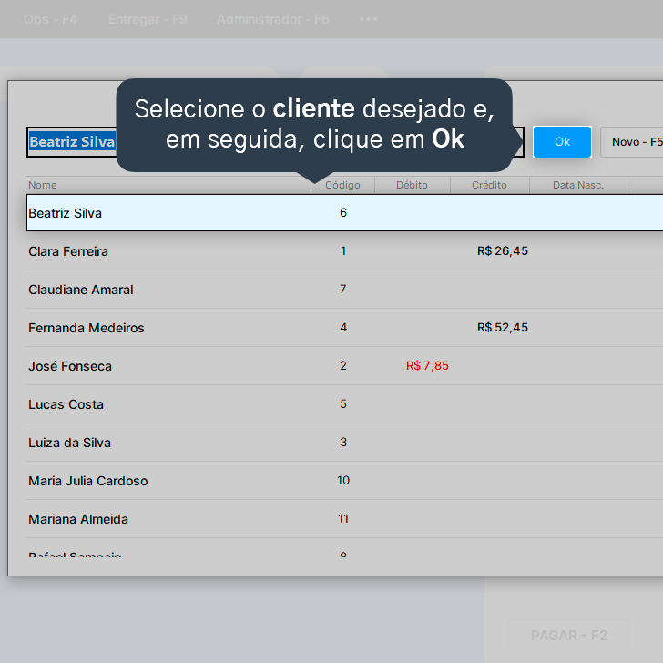Click code 11 in Mariana Almeida's row
Screen dimensions: 663x663
(x=343, y=519)
